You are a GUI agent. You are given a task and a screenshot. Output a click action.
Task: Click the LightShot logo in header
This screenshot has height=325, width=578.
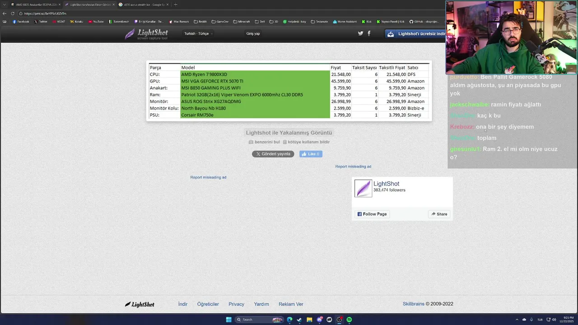coord(146,34)
